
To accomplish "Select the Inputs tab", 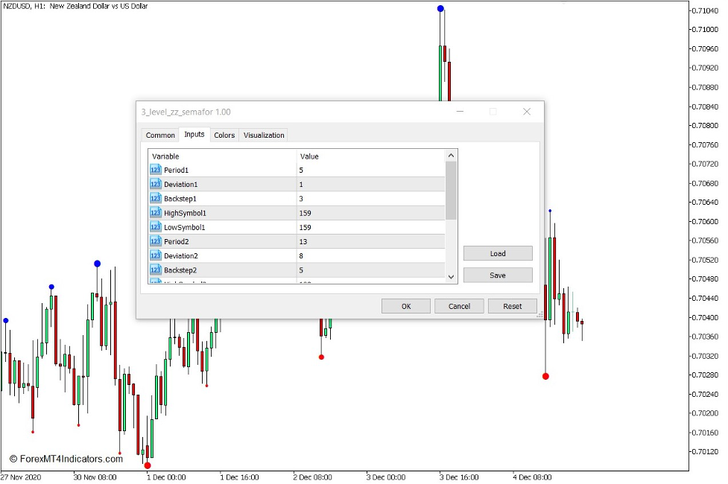I will click(194, 135).
